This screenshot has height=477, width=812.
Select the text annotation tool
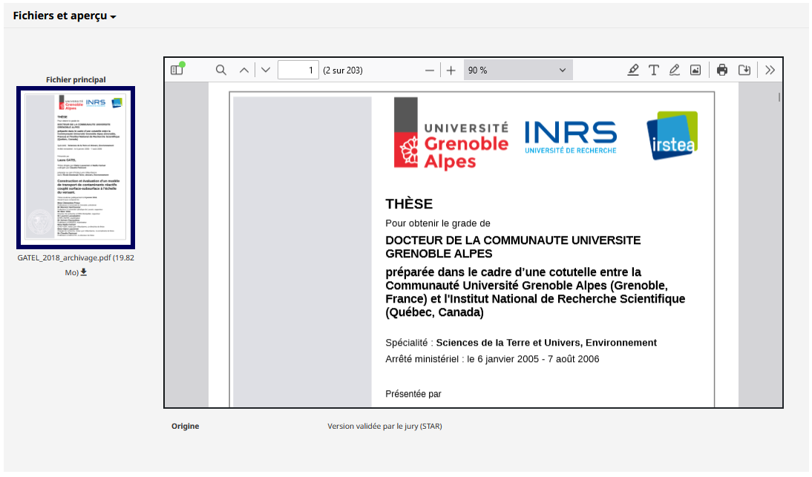pos(654,70)
